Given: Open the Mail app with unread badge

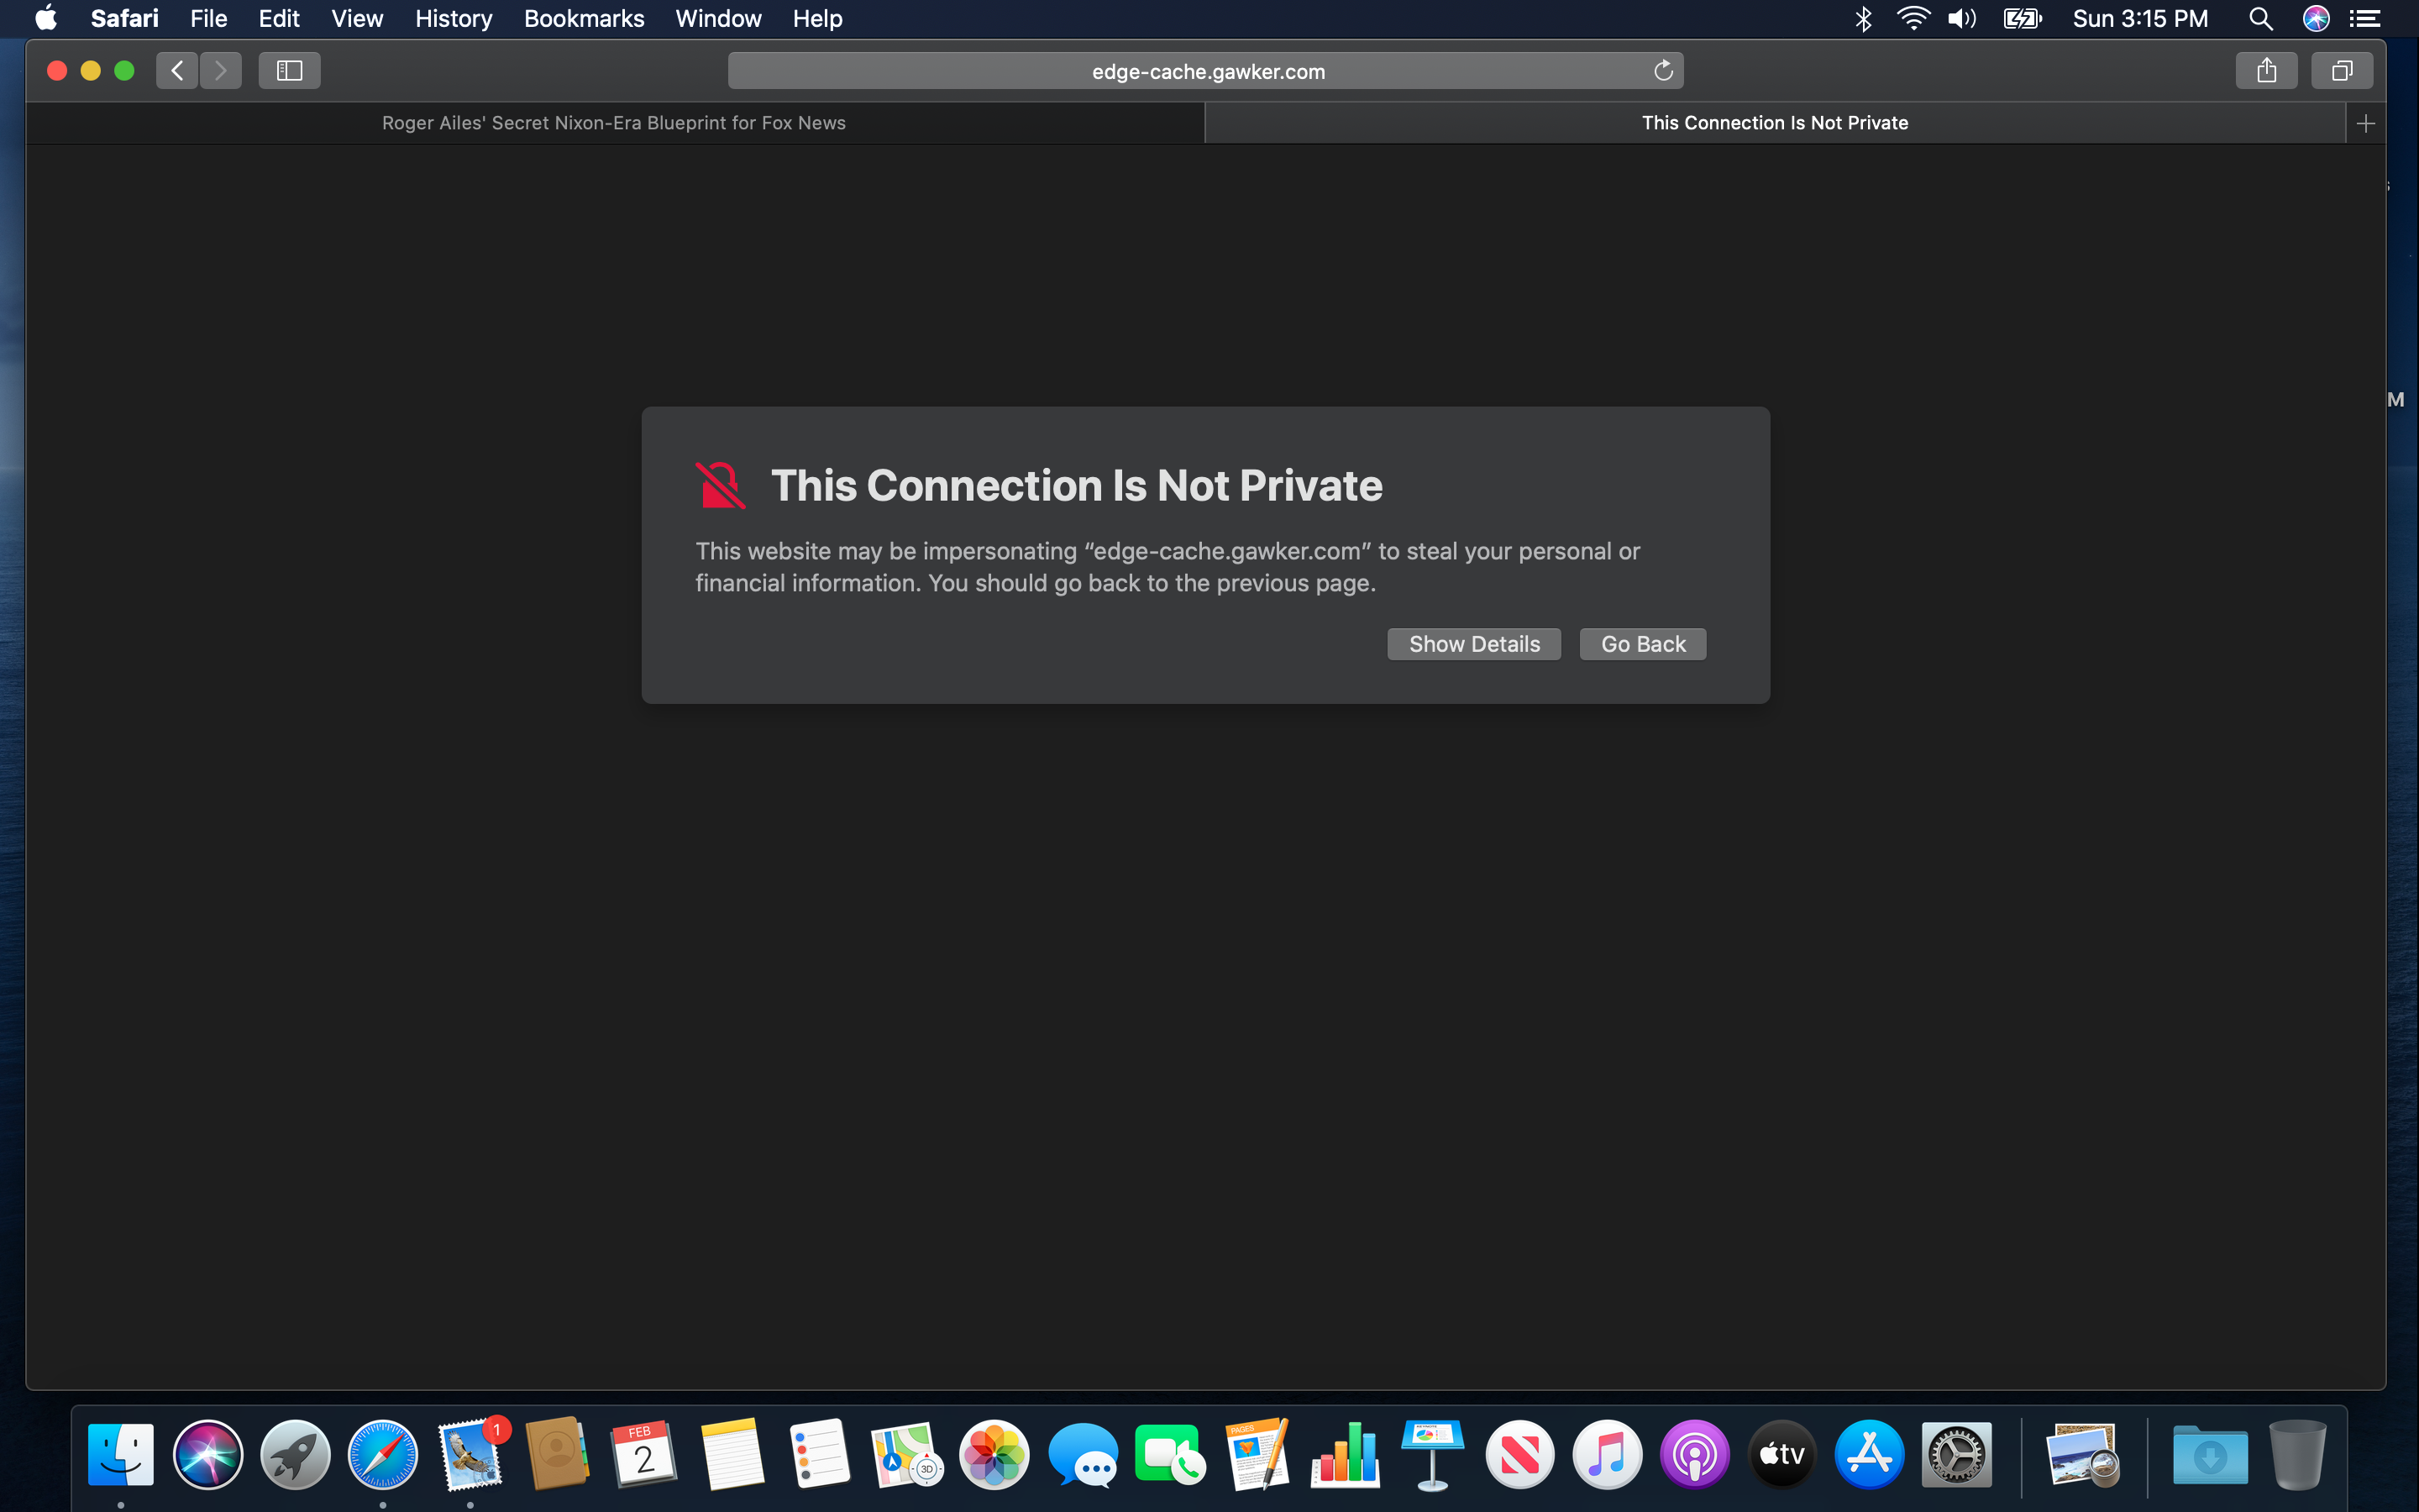Looking at the screenshot, I should [x=470, y=1454].
